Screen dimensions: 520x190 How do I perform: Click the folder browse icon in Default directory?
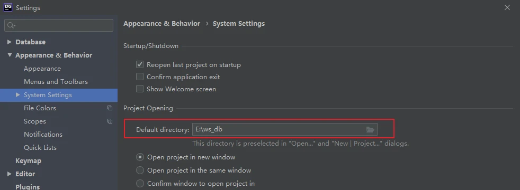(x=370, y=129)
